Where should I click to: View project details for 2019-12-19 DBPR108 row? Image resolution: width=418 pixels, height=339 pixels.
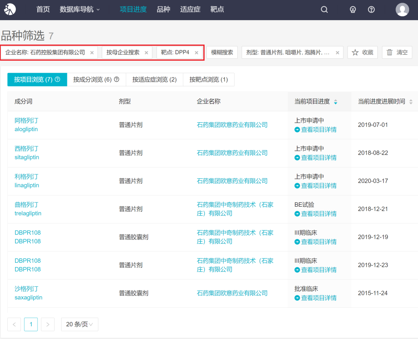point(315,242)
